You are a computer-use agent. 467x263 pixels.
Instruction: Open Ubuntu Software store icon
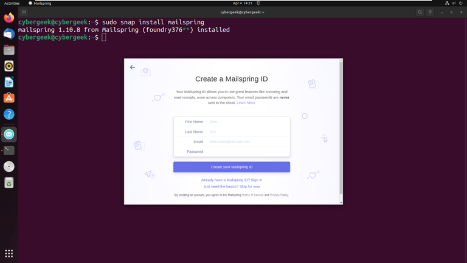(x=9, y=98)
